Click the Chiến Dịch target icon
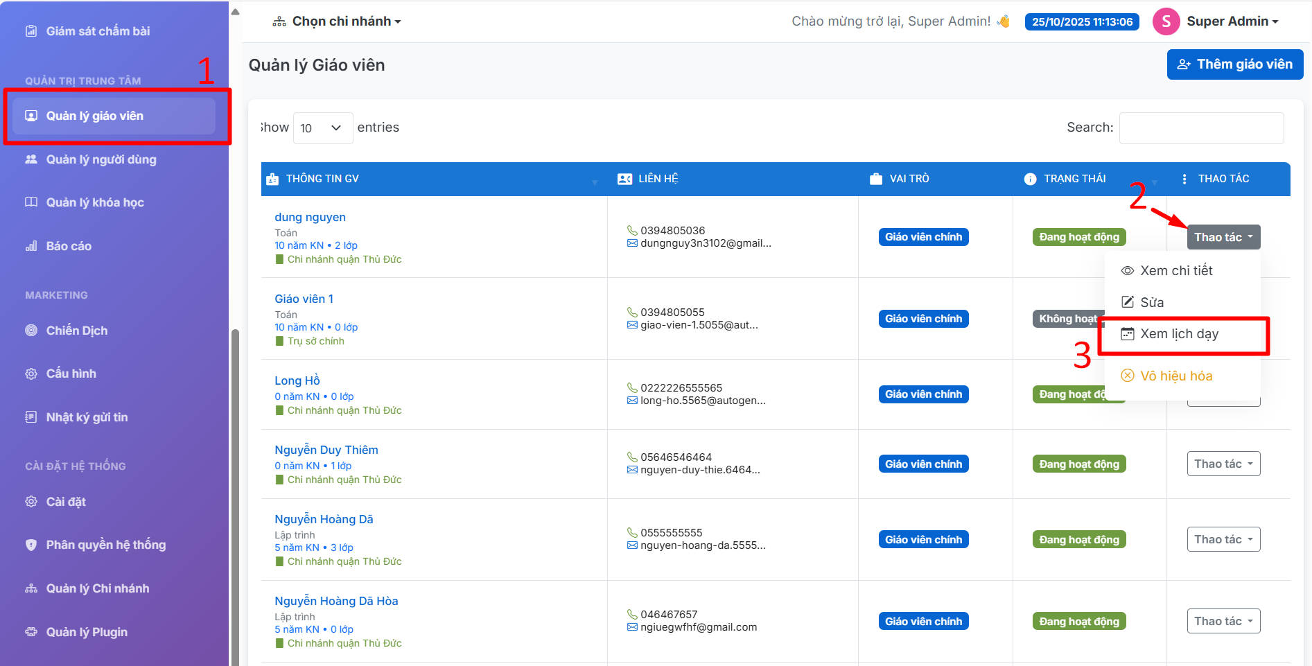1312x666 pixels. [31, 331]
